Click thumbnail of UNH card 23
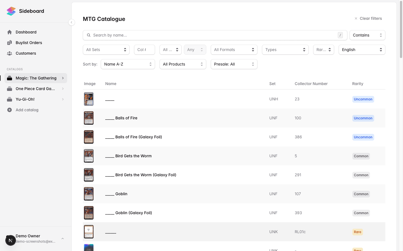The width and height of the screenshot is (403, 251). click(x=89, y=99)
